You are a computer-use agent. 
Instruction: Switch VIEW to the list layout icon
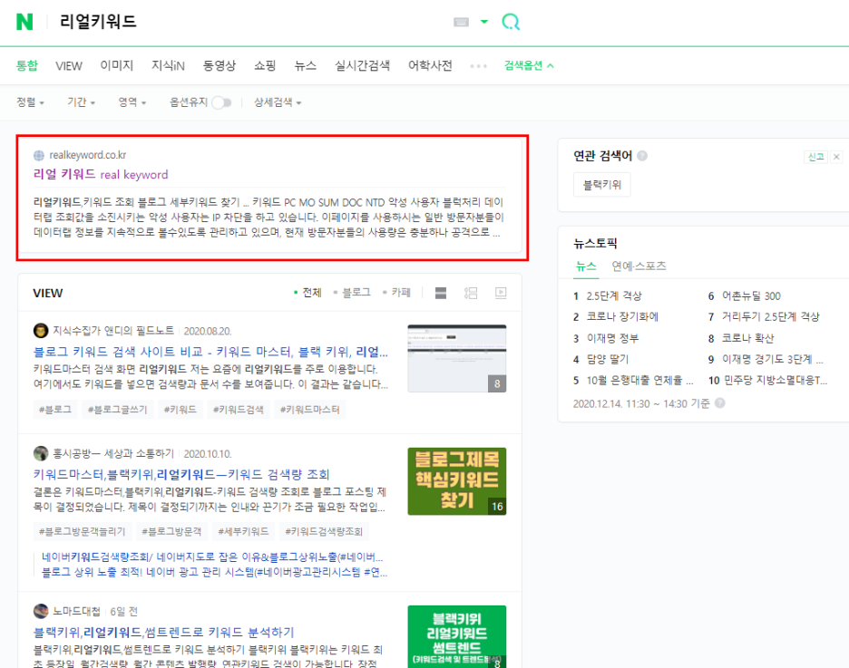pyautogui.click(x=471, y=293)
